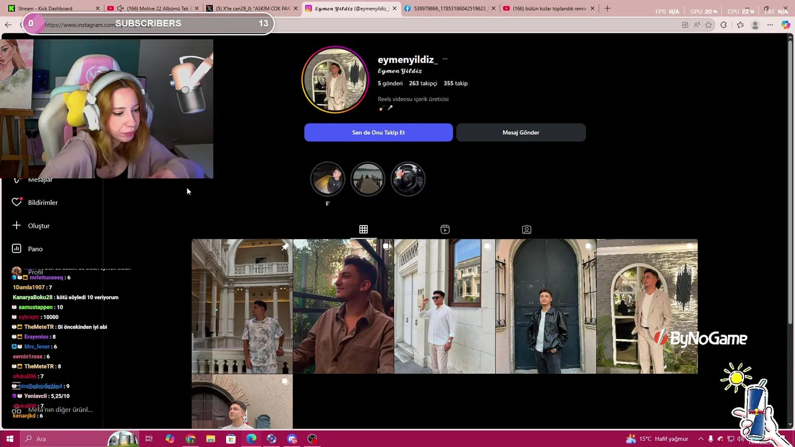Open browser extensions icon
795x447 pixels.
(x=724, y=25)
